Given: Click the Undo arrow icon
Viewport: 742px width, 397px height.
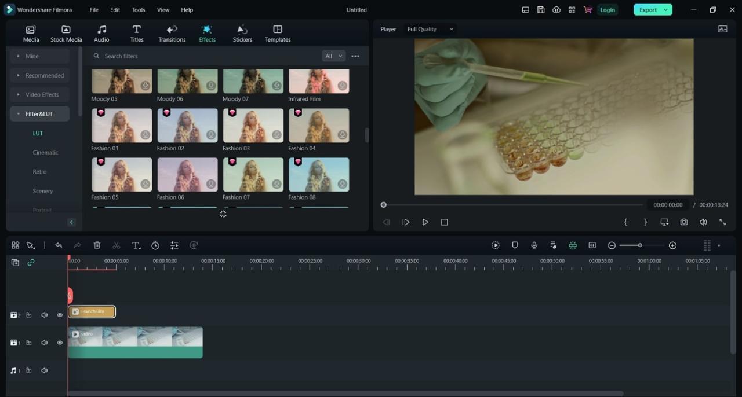Looking at the screenshot, I should (x=59, y=245).
